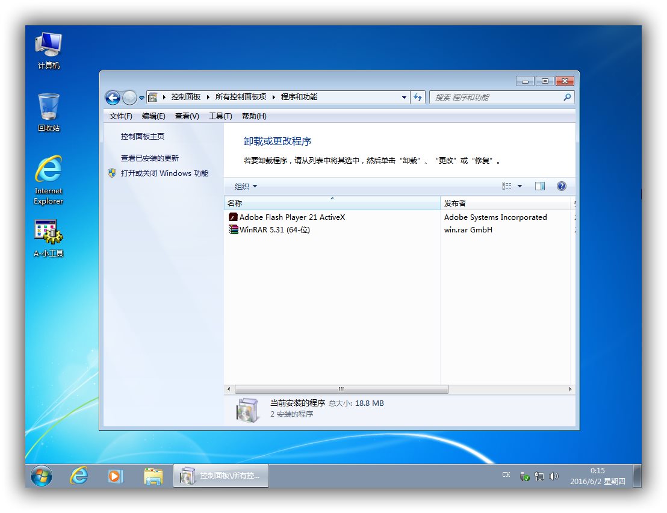Click the Adobe Flash Player icon
667x513 pixels.
click(233, 217)
